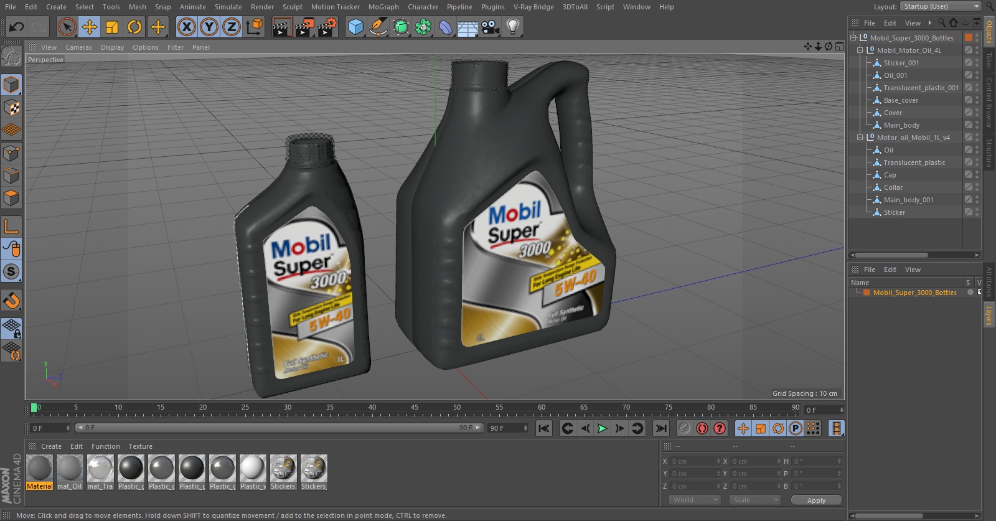
Task: Select the Live Selection tool
Action: point(67,27)
